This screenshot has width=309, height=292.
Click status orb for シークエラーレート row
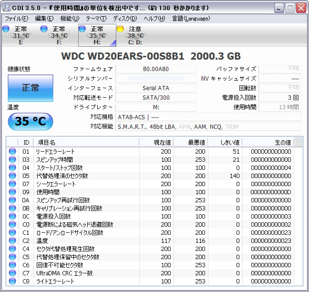(x=12, y=184)
